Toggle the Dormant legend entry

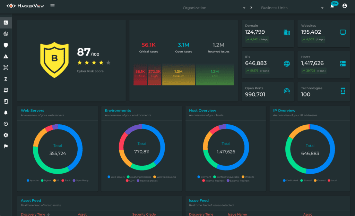point(204,177)
